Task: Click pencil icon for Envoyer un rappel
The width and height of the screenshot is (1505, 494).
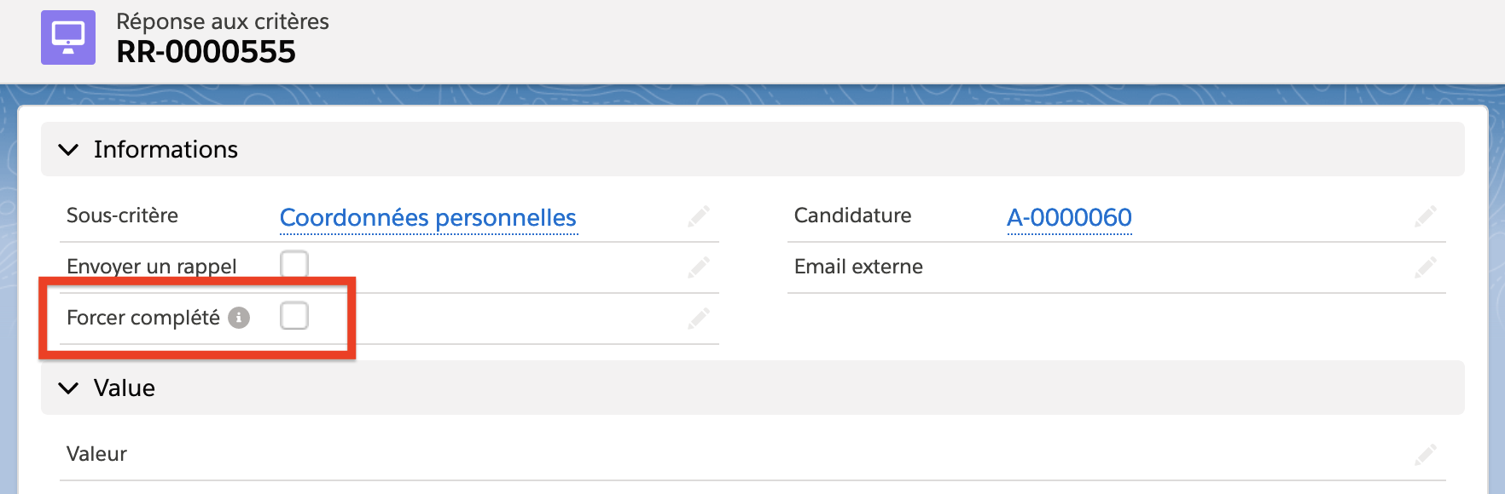Action: pos(699,267)
